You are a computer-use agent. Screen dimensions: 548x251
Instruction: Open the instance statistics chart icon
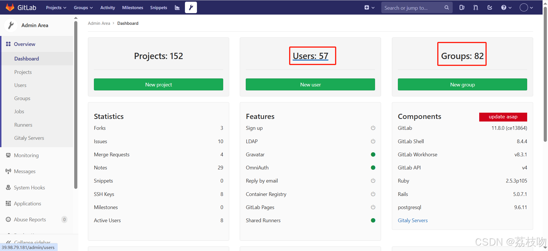(177, 8)
